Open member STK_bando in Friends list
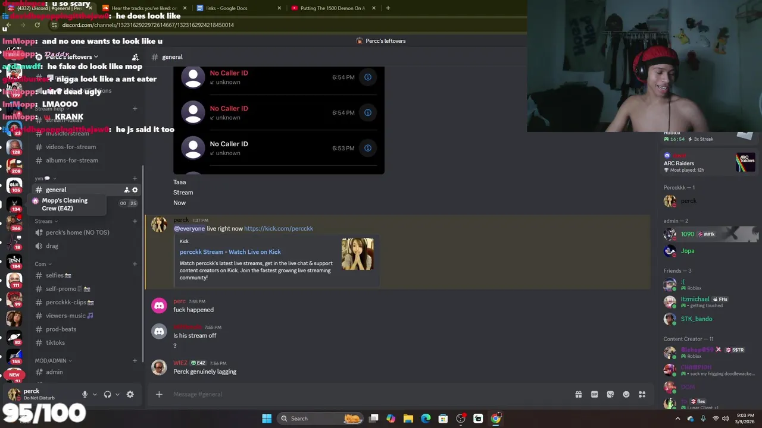Image resolution: width=762 pixels, height=428 pixels. 708,319
